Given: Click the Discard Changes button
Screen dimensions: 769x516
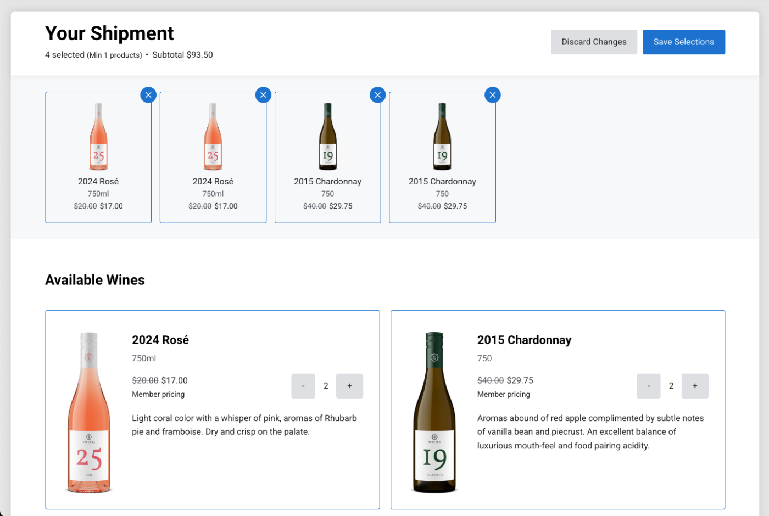Looking at the screenshot, I should tap(594, 42).
